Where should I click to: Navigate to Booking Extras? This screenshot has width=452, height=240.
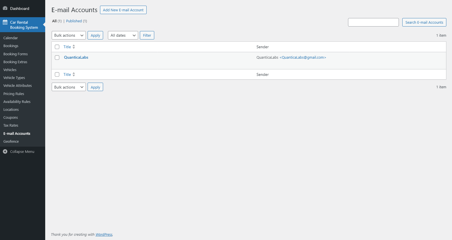click(15, 62)
